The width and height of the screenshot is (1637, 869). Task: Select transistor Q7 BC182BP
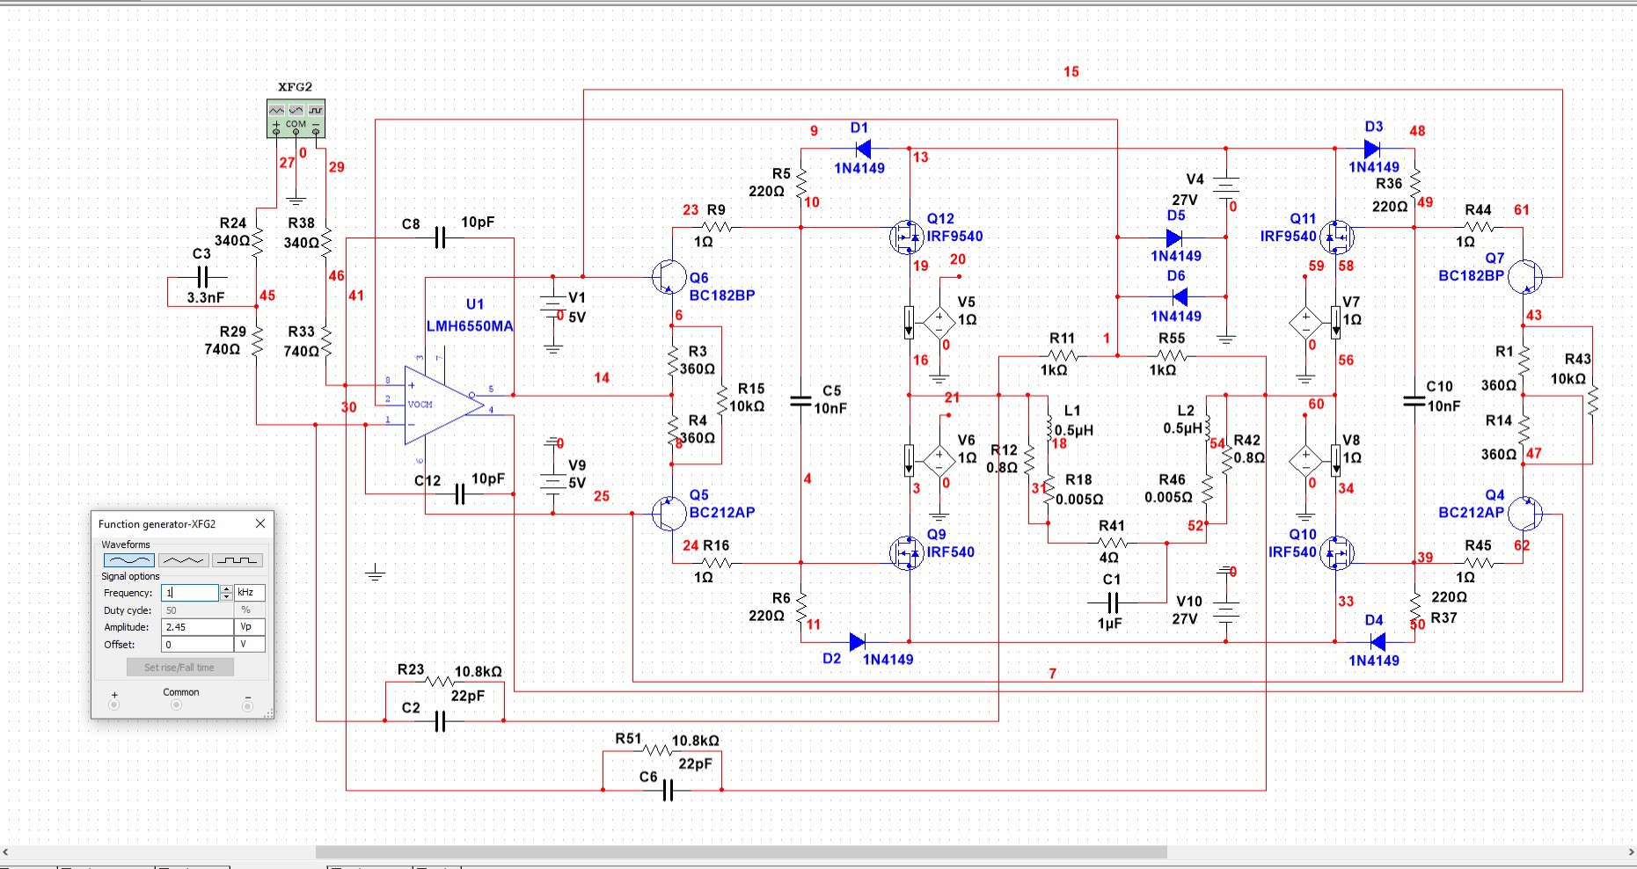pyautogui.click(x=1525, y=277)
